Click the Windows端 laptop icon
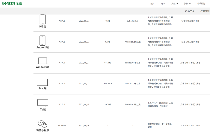 coord(43,61)
